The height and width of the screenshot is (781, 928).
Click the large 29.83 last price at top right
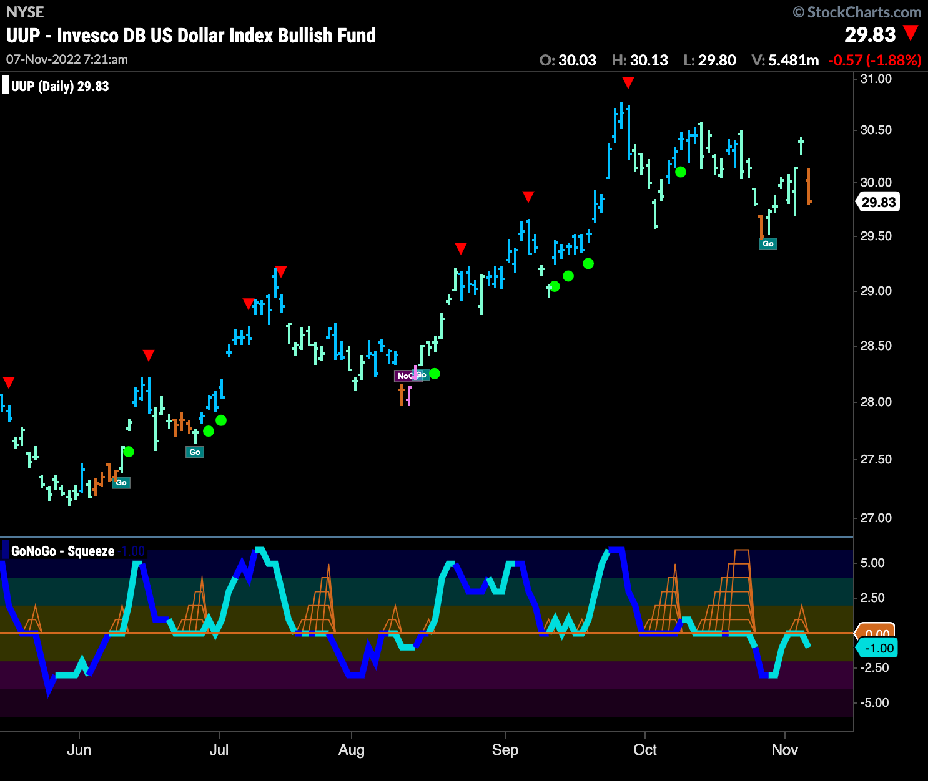(870, 34)
